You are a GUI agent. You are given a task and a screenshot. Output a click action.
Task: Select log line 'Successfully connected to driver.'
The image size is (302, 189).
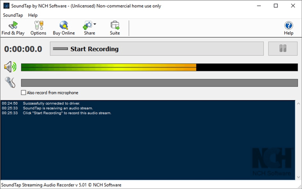click(x=51, y=104)
